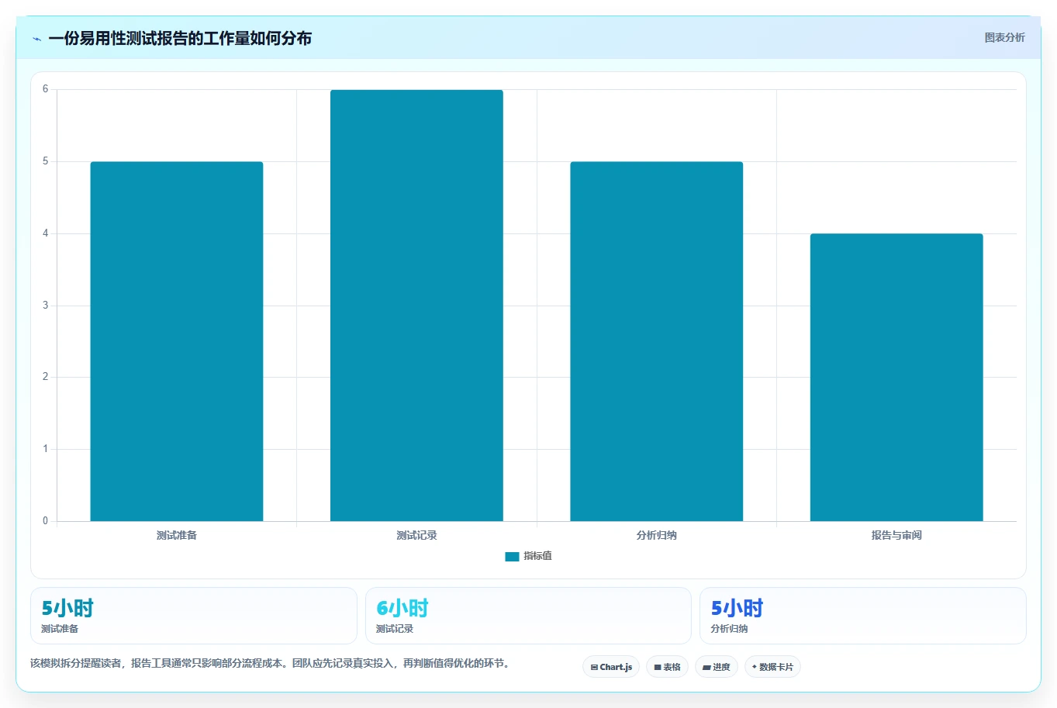The width and height of the screenshot is (1057, 708).
Task: Click the footnote text starting 该模拟拆分提醒读者
Action: 271,664
